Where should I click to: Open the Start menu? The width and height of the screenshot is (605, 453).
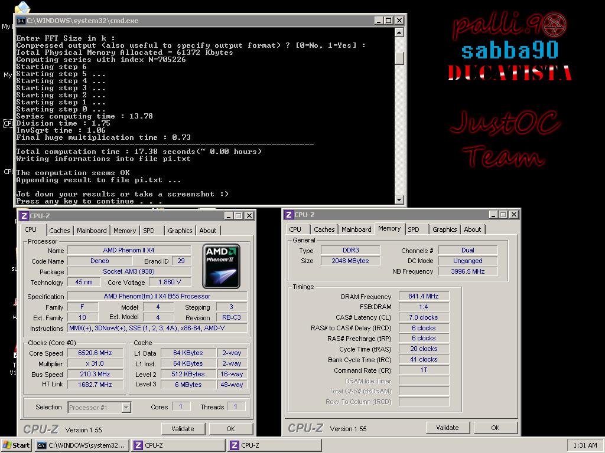click(16, 445)
